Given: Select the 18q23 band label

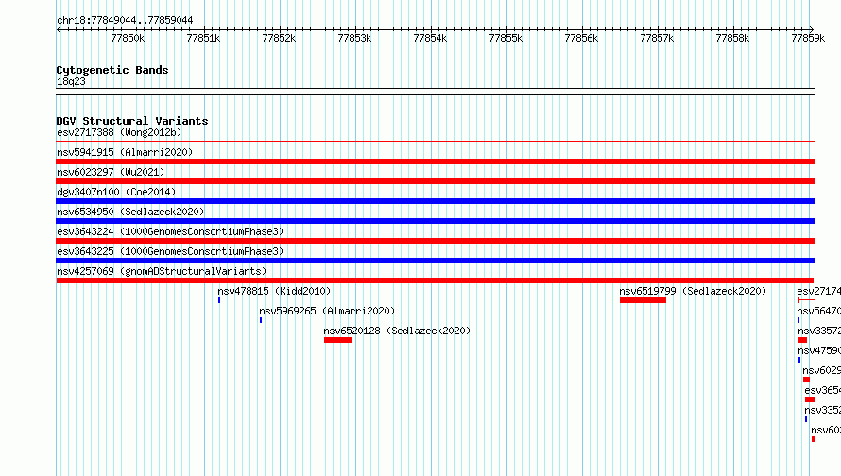Looking at the screenshot, I should pos(71,81).
